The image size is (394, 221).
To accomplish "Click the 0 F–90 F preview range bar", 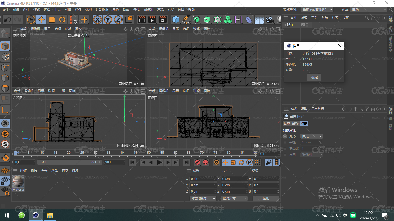I will (x=69, y=162).
